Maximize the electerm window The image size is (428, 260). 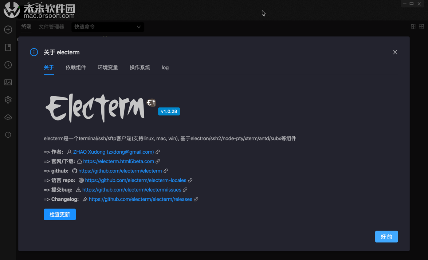tap(412, 4)
